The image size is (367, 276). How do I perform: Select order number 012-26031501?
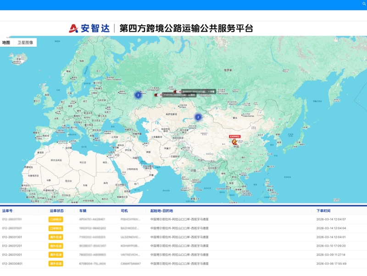click(x=12, y=228)
